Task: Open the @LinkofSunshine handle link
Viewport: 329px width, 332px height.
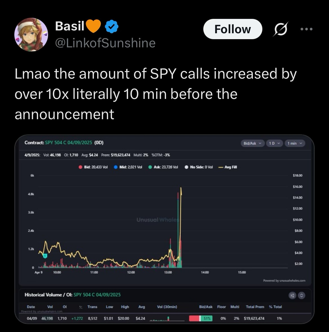Action: coord(105,43)
